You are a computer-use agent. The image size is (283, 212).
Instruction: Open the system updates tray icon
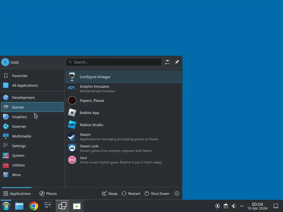pyautogui.click(x=218, y=206)
